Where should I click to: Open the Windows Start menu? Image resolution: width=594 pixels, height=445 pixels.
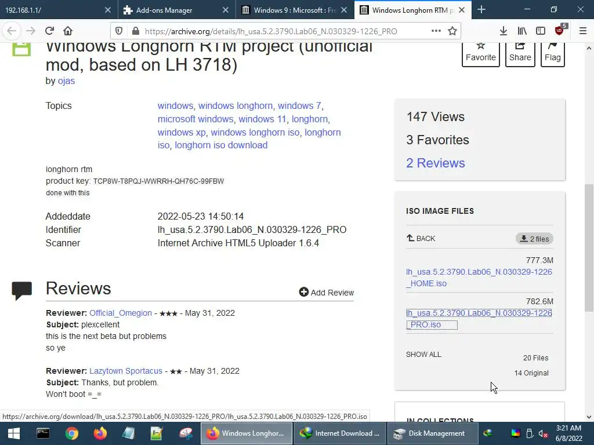(14, 433)
